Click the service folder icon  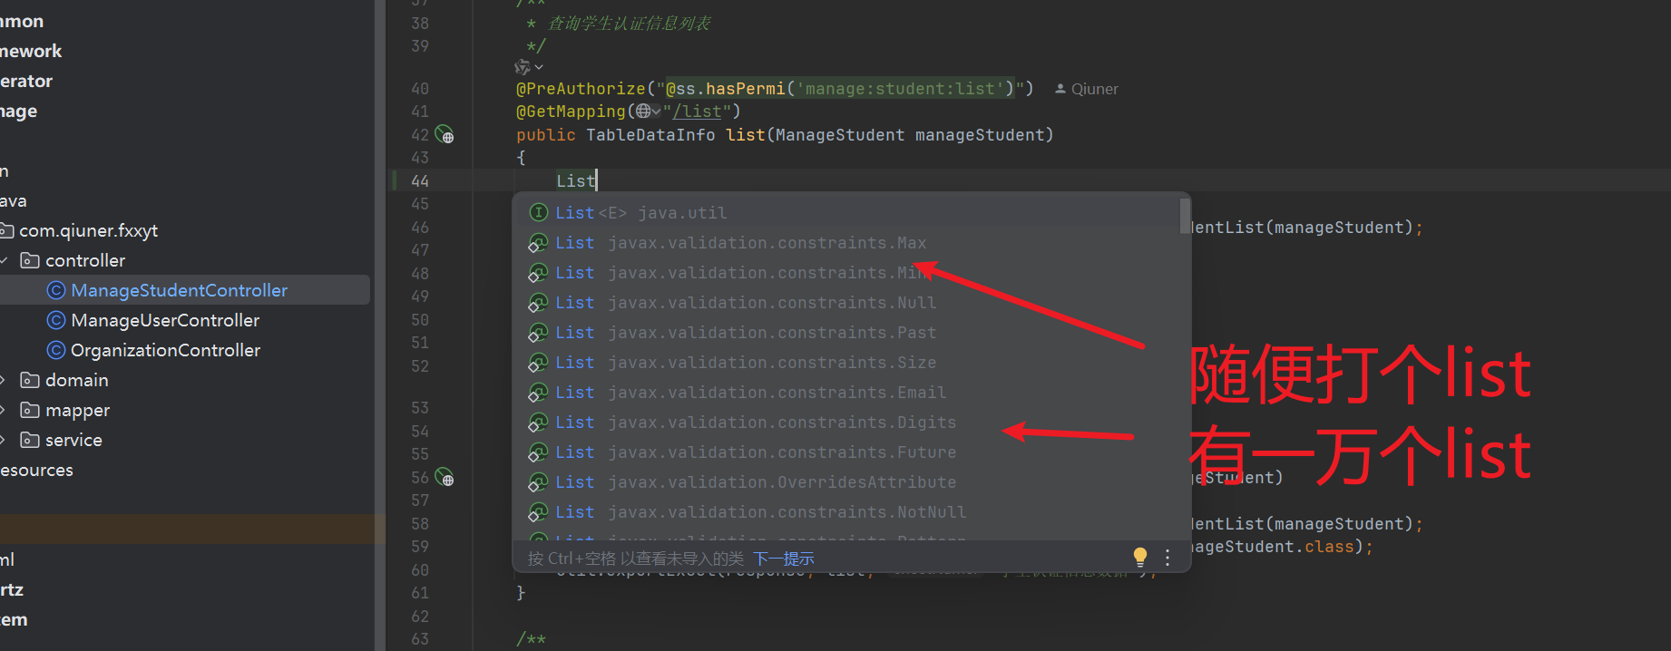click(30, 440)
